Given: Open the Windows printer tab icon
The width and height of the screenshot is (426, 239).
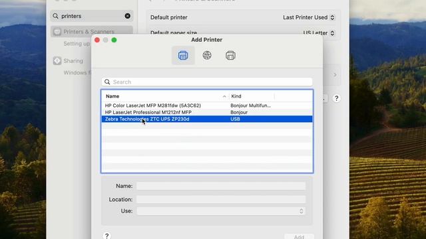Looking at the screenshot, I should click(x=230, y=55).
